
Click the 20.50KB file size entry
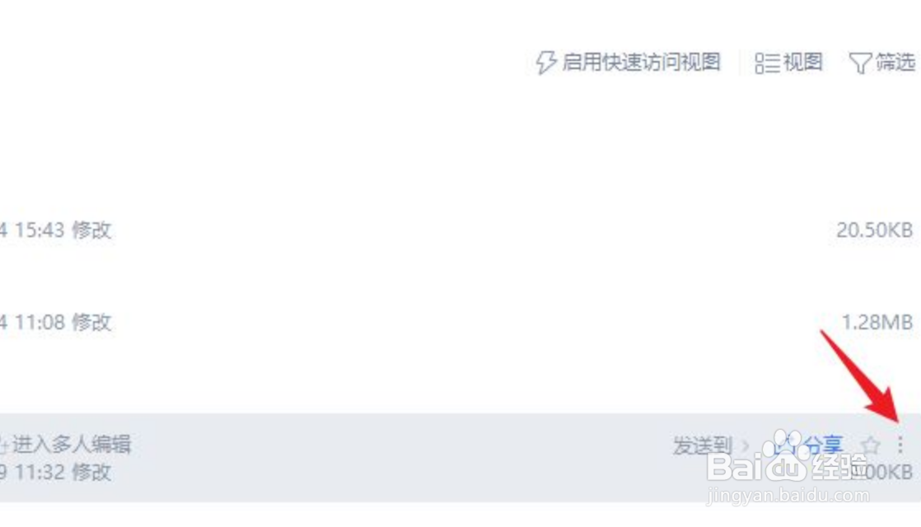coord(874,230)
